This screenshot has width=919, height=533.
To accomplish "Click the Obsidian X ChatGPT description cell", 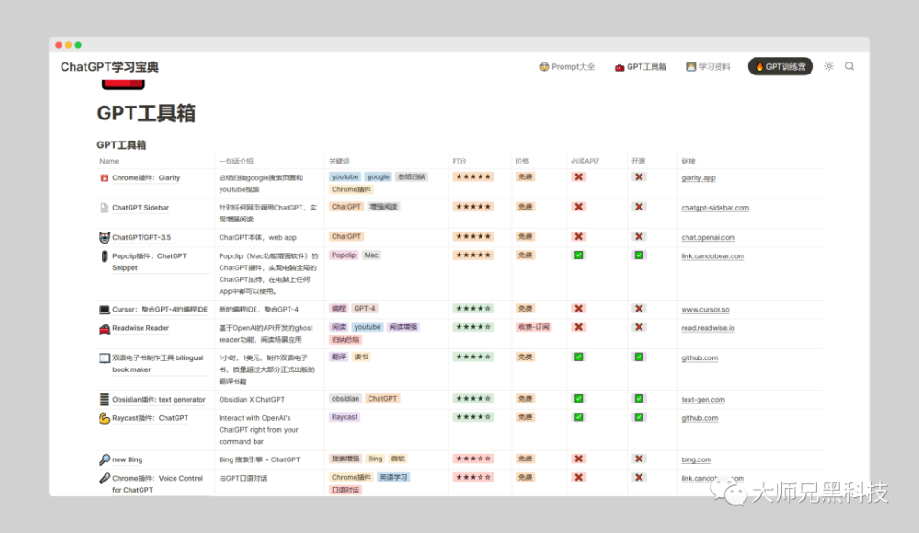I will 252,400.
